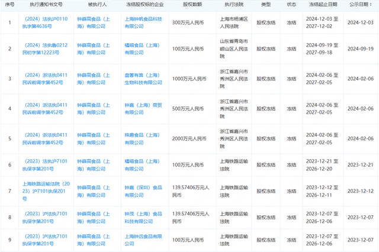Open company 钟嘉(上海)商贸有限公司
379x252 pixels.
143,109
